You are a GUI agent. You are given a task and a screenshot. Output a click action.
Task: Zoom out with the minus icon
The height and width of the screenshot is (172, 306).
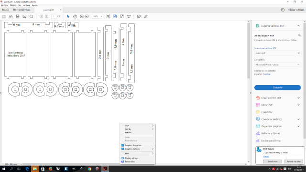[82, 17]
